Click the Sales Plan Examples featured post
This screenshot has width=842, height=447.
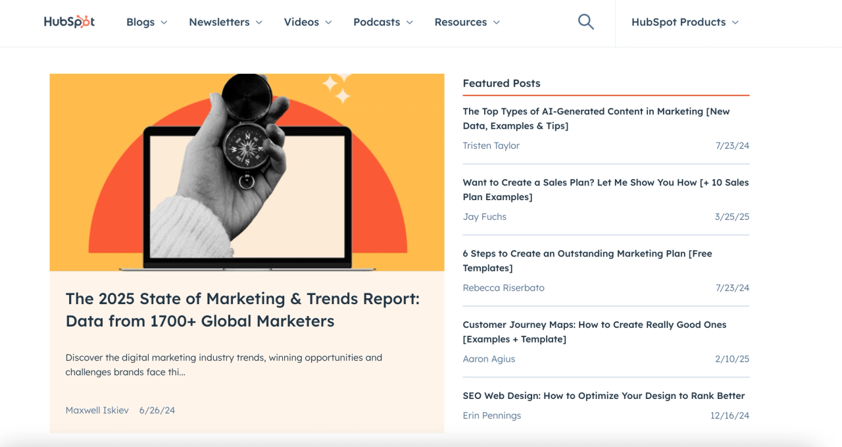(x=605, y=189)
